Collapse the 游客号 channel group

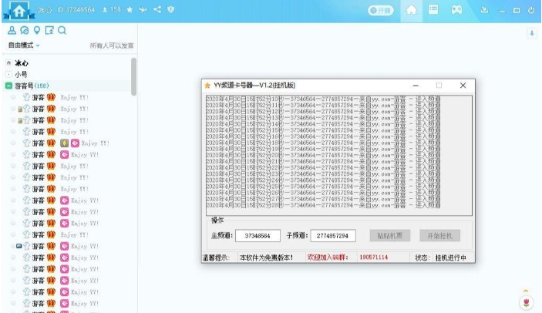8,86
